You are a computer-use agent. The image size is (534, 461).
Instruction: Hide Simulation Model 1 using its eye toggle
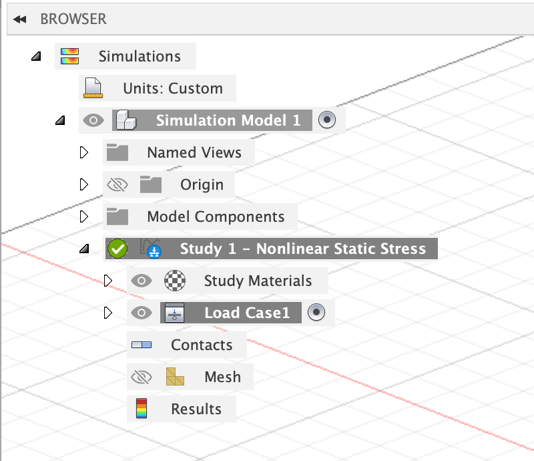pyautogui.click(x=93, y=120)
